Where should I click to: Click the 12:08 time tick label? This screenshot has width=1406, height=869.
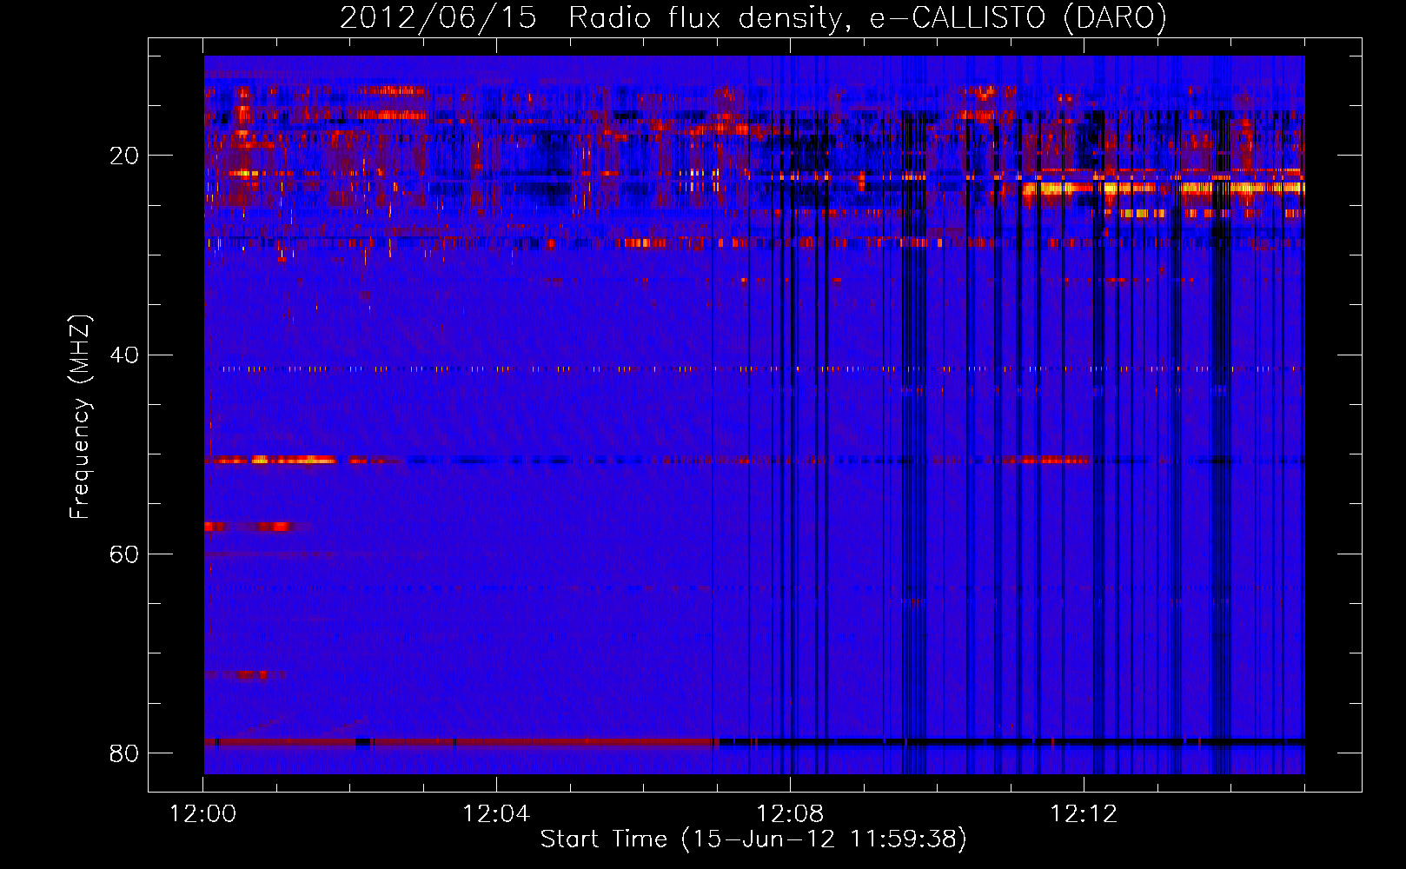790,814
